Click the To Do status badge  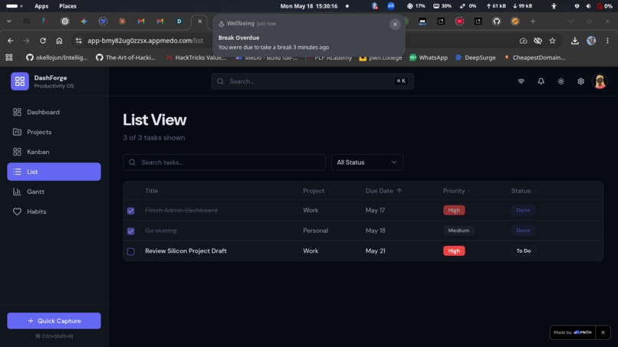(x=524, y=251)
